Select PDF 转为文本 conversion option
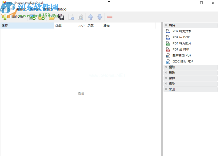 pyautogui.click(x=182, y=31)
